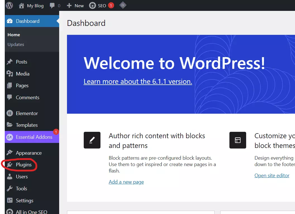The width and height of the screenshot is (295, 214).
Task: Open the Elementor menu label
Action: point(27,113)
